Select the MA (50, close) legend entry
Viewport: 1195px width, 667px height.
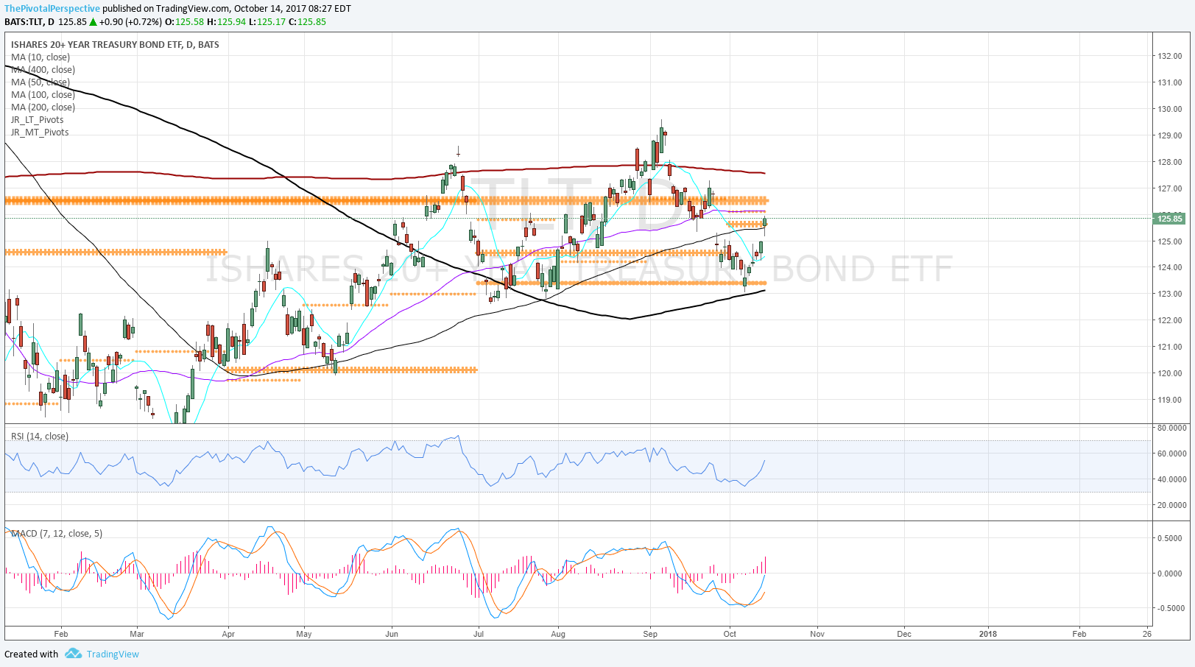[40, 82]
